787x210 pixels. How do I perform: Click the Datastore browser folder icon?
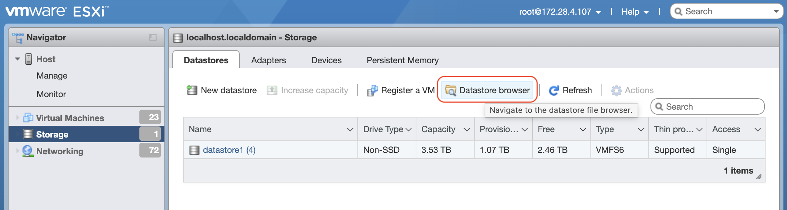click(451, 91)
